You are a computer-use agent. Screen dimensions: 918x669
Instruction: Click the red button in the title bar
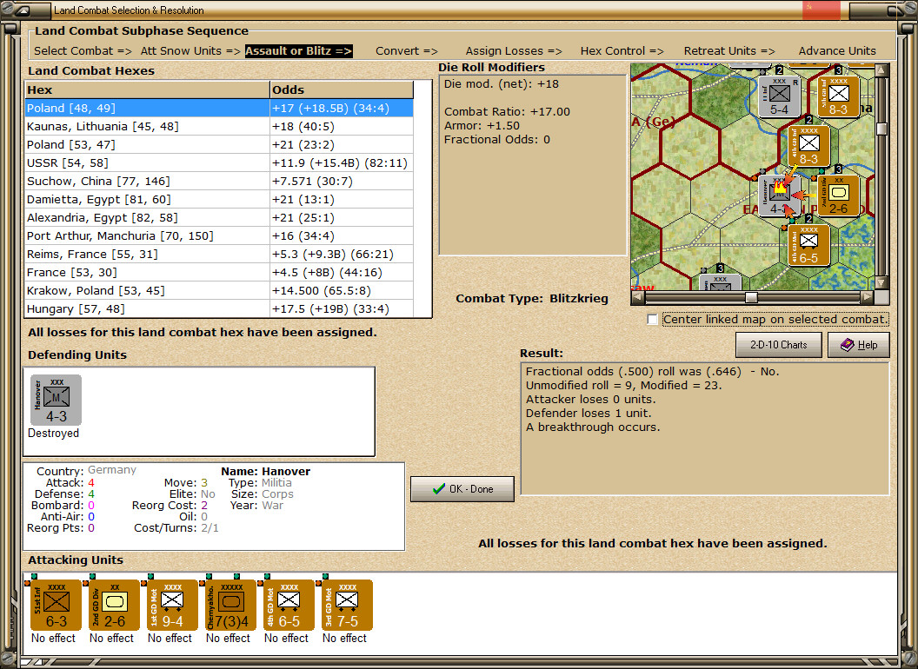click(x=821, y=10)
